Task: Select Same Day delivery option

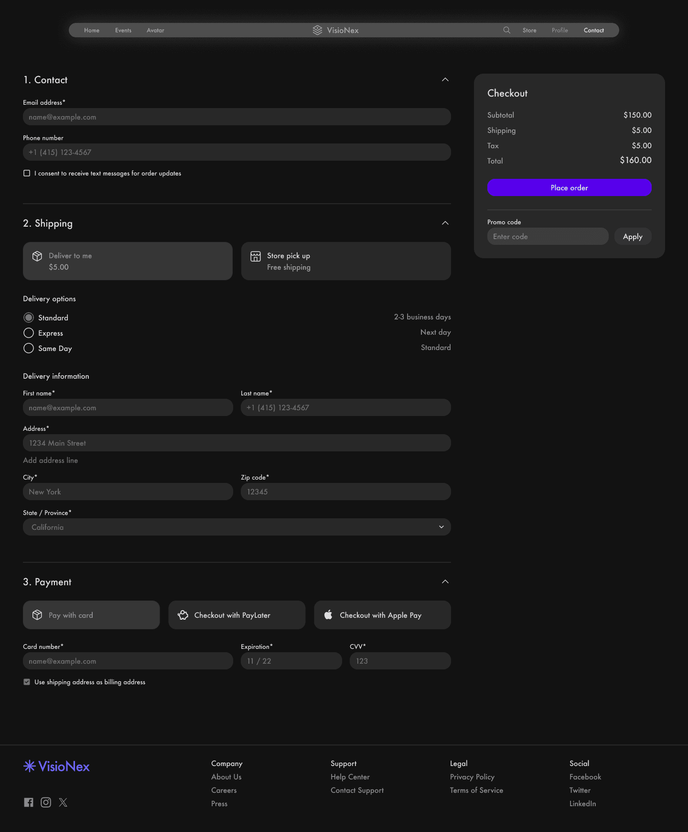Action: click(29, 348)
